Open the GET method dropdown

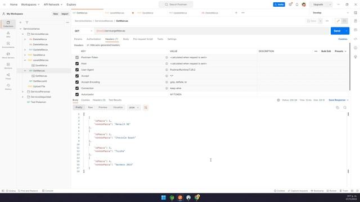pyautogui.click(x=83, y=31)
